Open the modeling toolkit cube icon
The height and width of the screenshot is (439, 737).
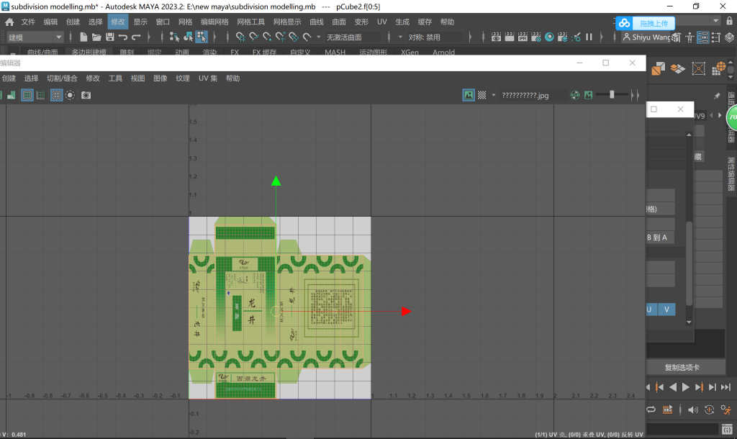pos(676,37)
